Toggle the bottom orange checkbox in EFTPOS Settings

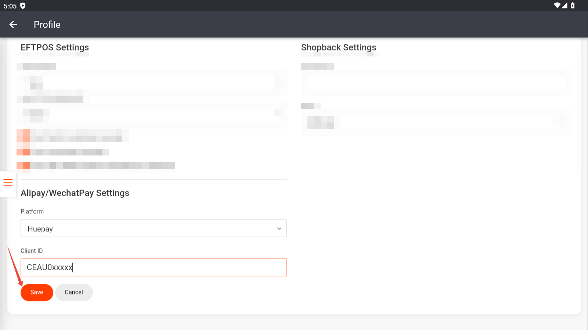(x=24, y=165)
